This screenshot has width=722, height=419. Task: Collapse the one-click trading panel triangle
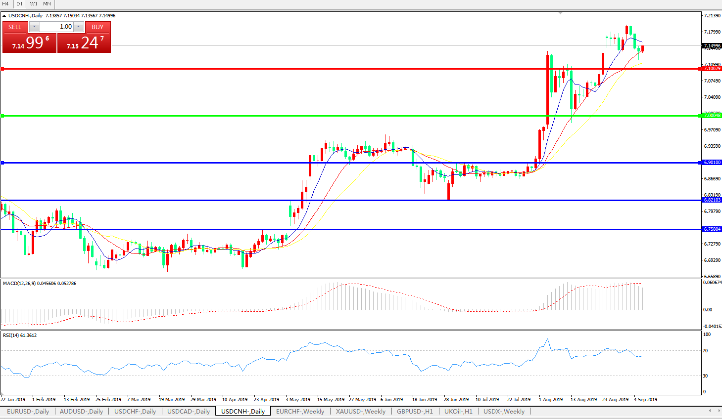tap(4, 16)
